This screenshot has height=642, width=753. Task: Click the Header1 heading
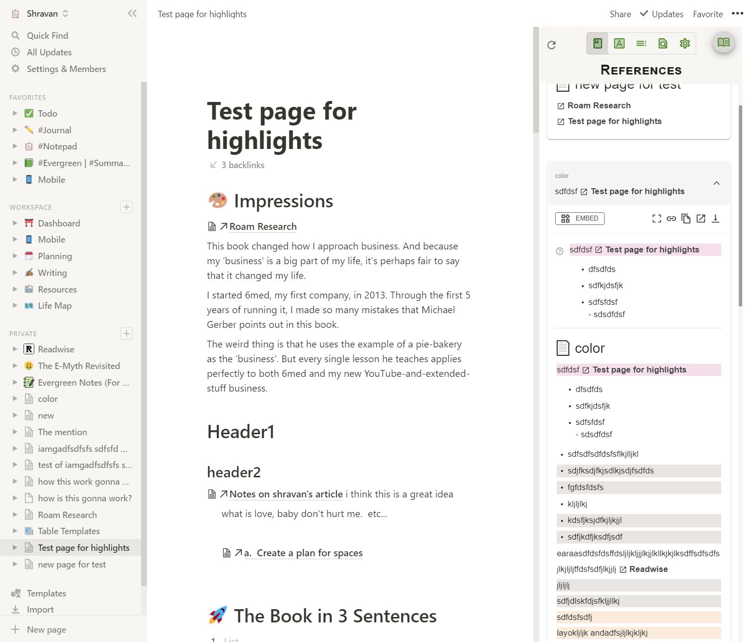(x=240, y=432)
